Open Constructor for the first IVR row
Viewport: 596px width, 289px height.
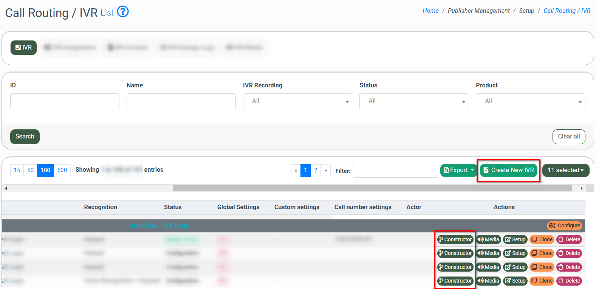click(x=455, y=239)
